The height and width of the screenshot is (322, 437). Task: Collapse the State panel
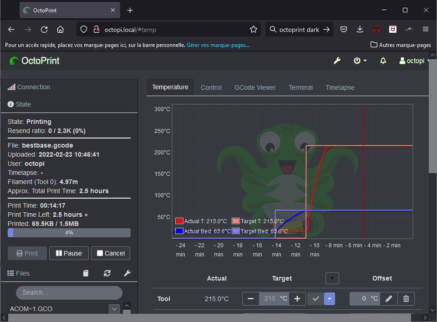pos(19,104)
